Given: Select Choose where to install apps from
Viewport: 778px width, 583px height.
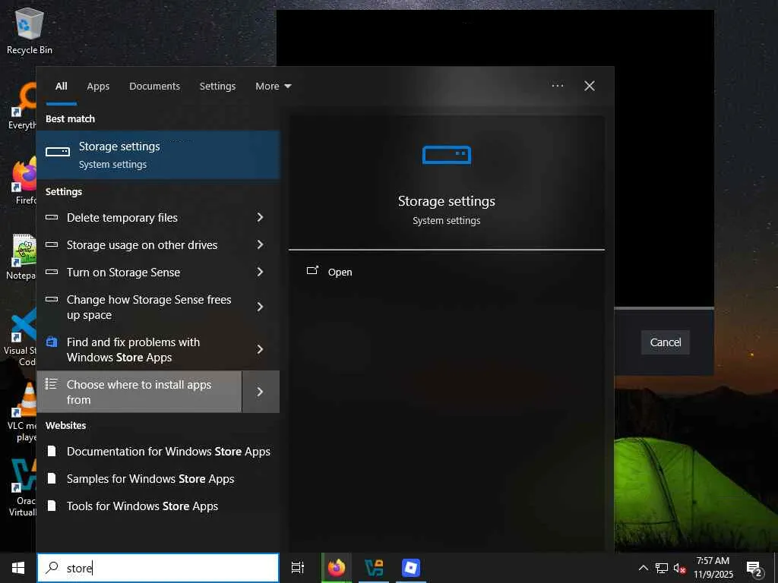Looking at the screenshot, I should tap(140, 392).
